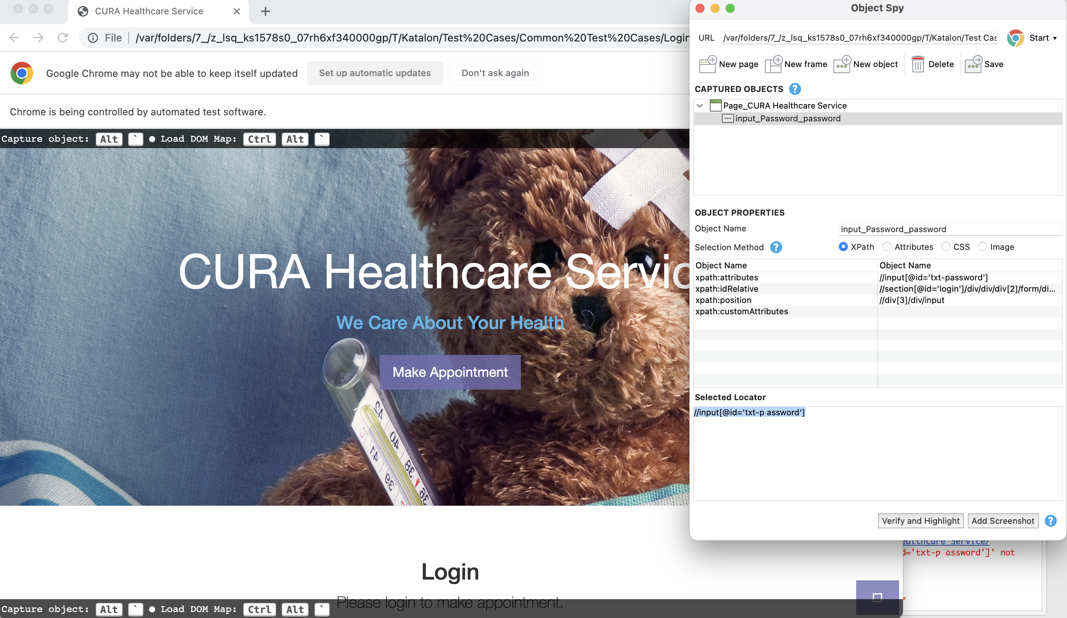Click the site info icon in address bar

click(x=93, y=38)
